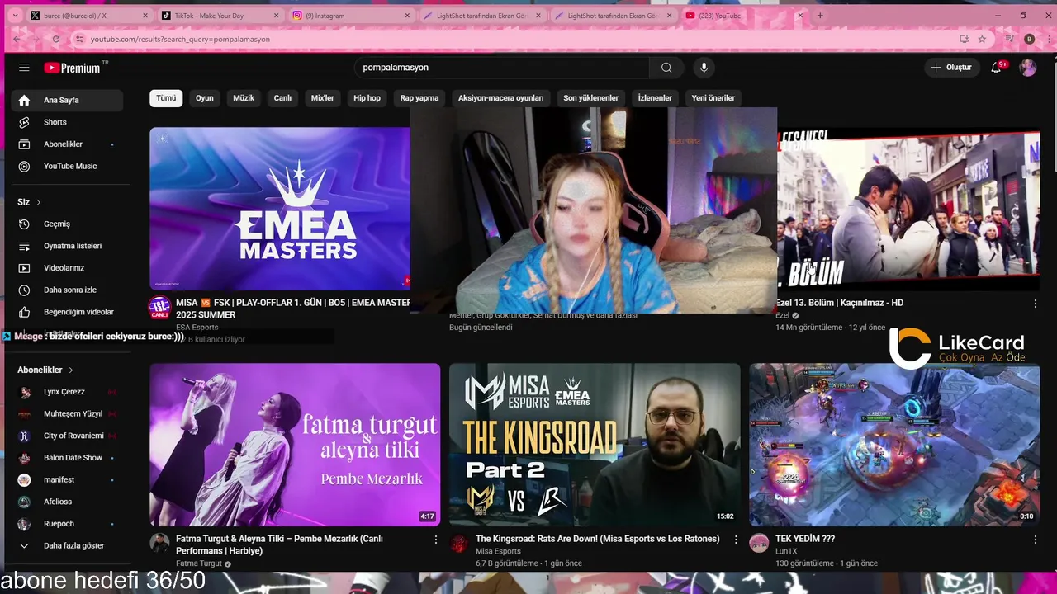Open Lynx Çerezz channel subscription
Image resolution: width=1057 pixels, height=594 pixels.
pyautogui.click(x=68, y=392)
